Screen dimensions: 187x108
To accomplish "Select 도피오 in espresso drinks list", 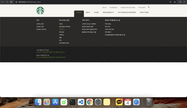I will coord(61,24).
